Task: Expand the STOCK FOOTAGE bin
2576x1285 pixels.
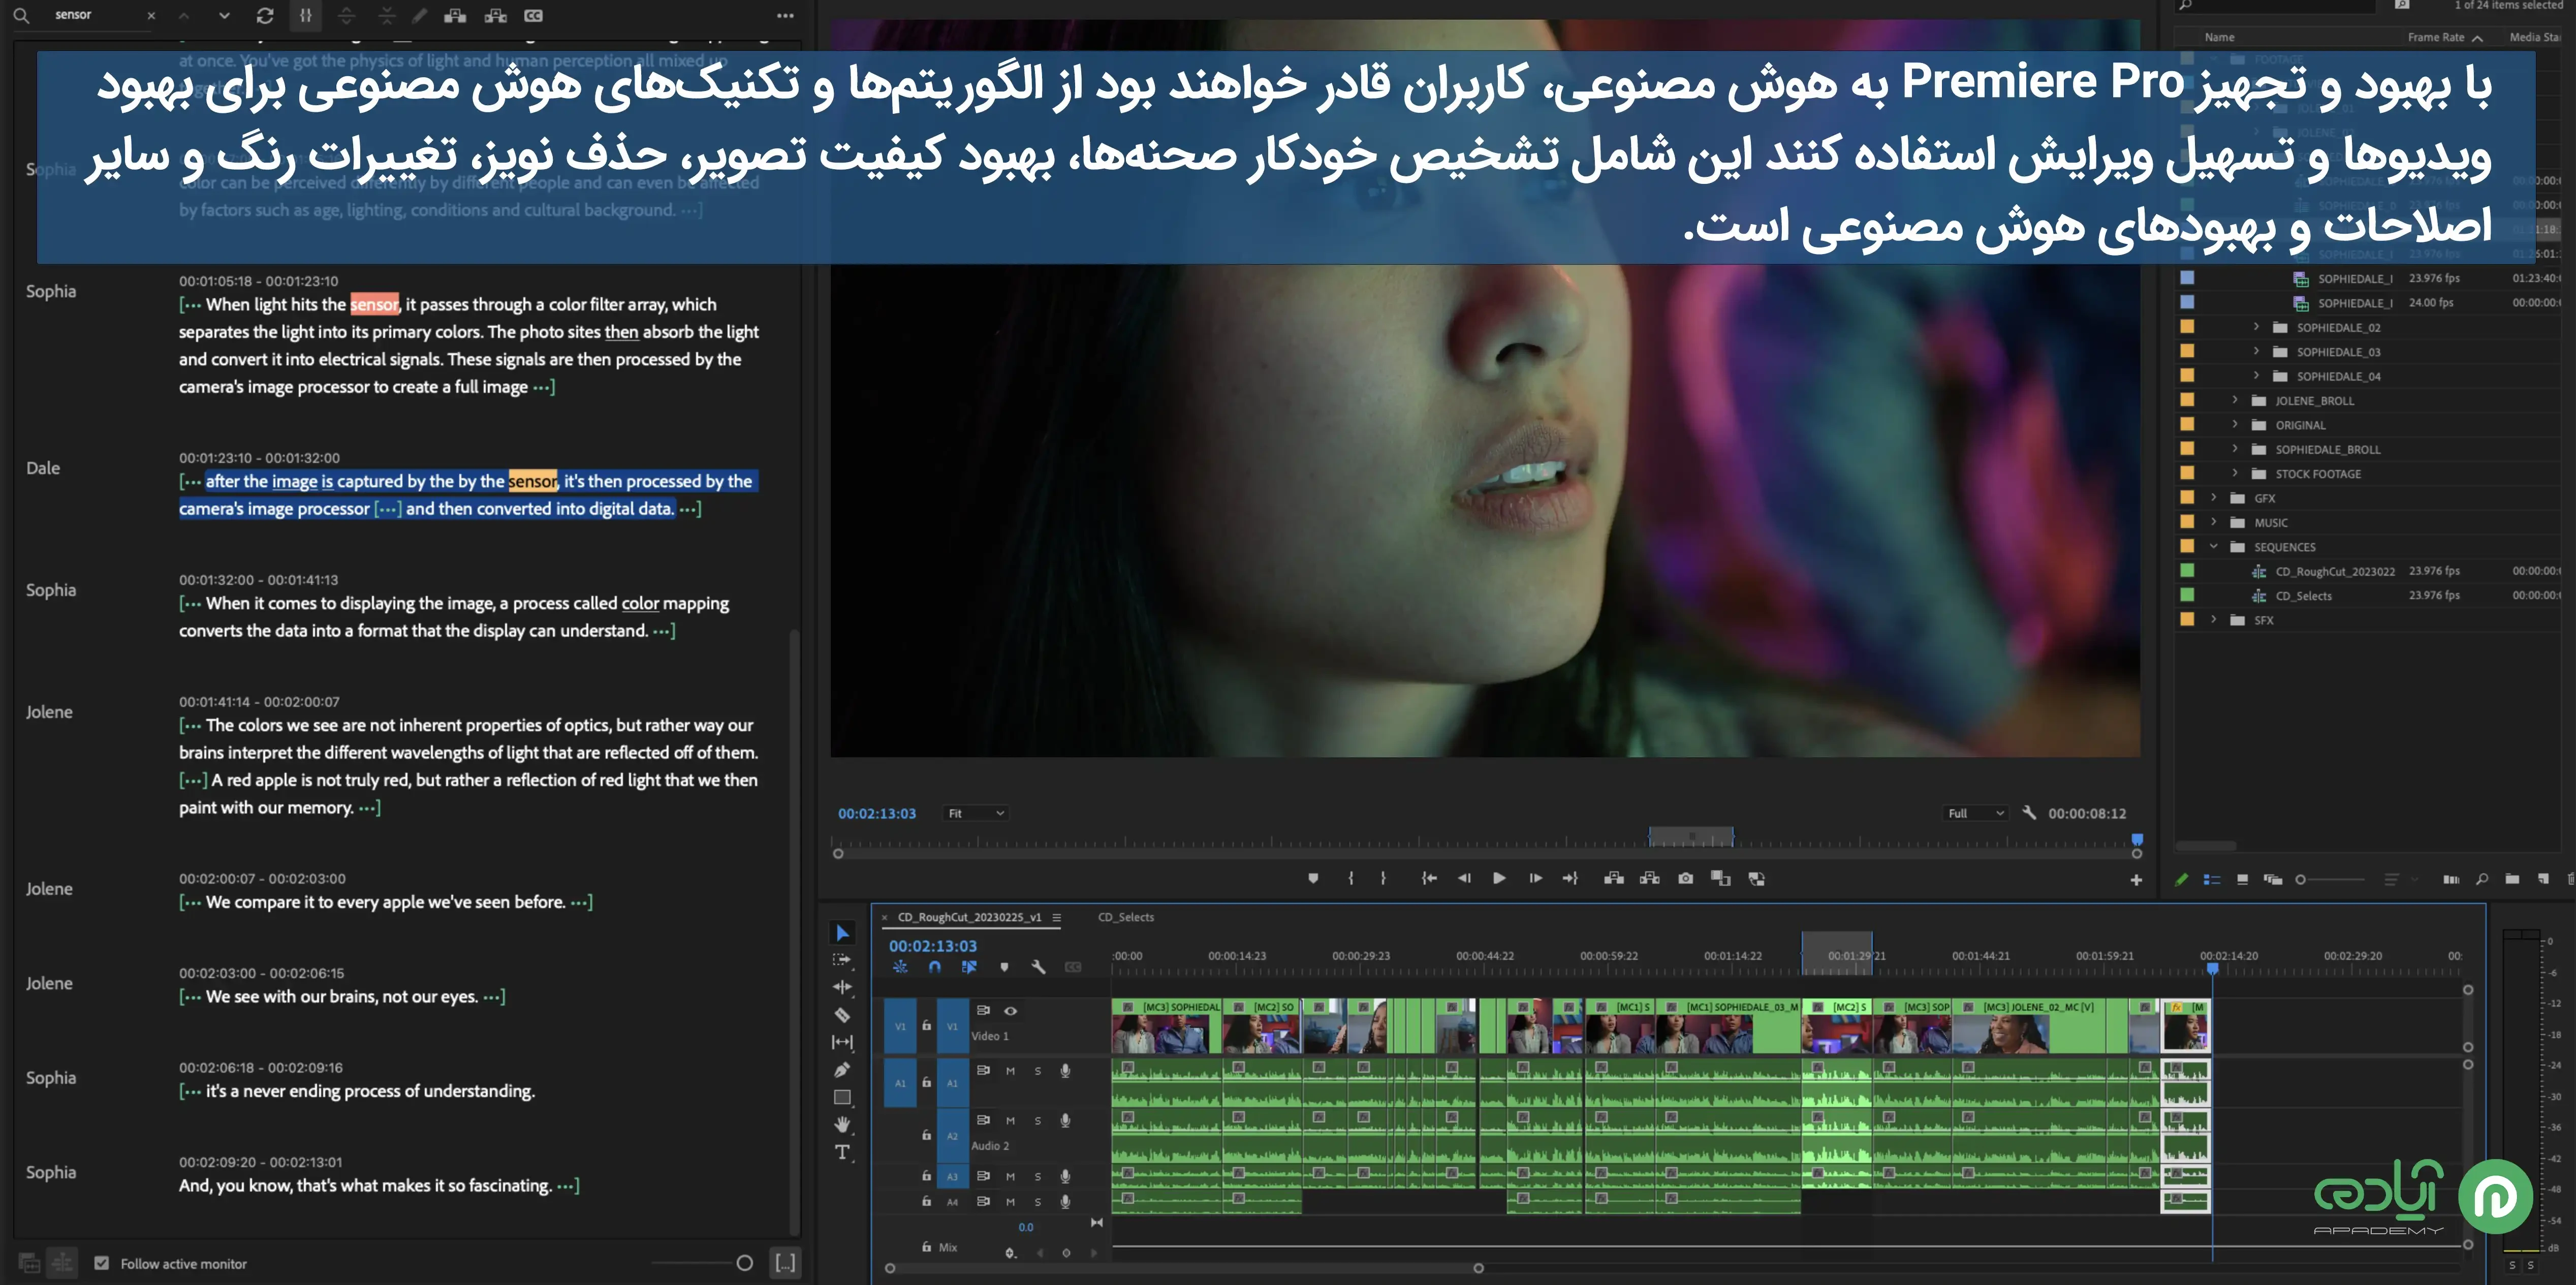Action: (2235, 473)
